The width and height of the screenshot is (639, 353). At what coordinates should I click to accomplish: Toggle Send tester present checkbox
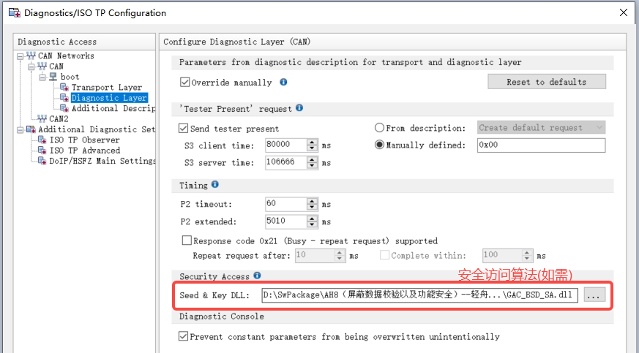(184, 129)
